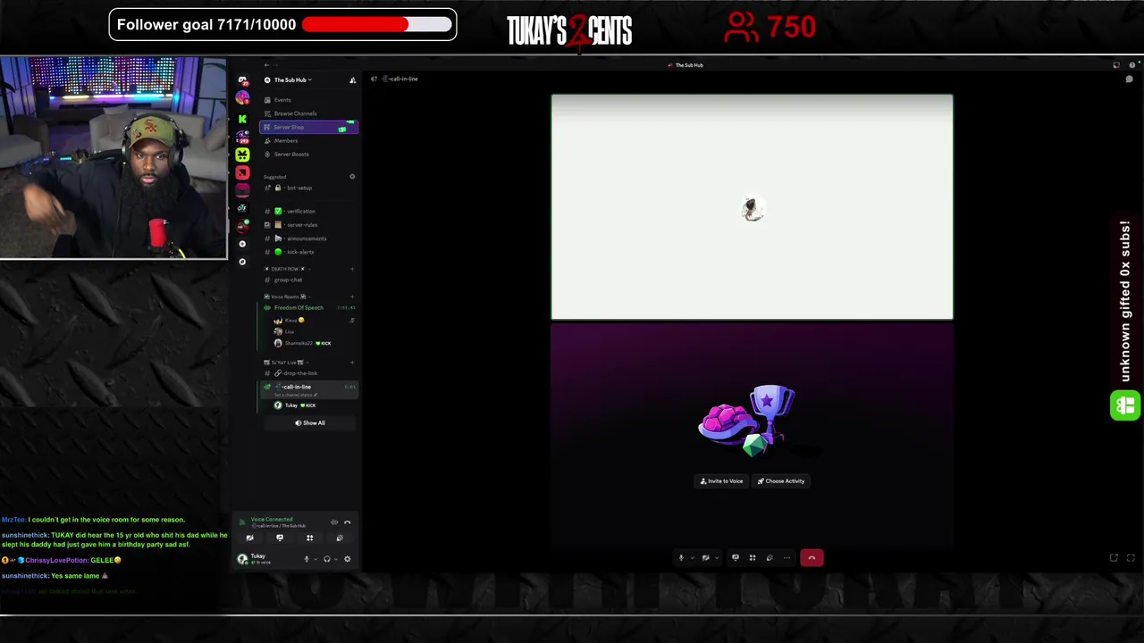Click Invite to Voice button
Image resolution: width=1144 pixels, height=643 pixels.
[721, 481]
